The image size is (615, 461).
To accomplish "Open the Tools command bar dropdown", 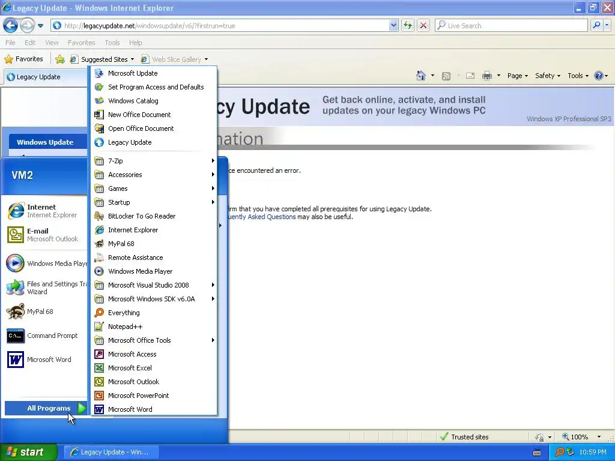I will [x=578, y=76].
